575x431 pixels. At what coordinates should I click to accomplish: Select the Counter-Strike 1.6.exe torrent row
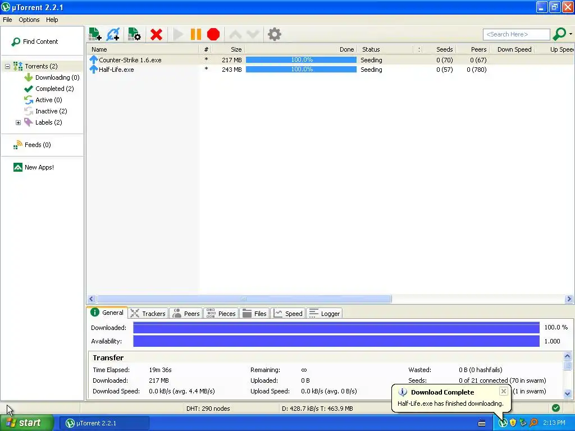coord(330,59)
